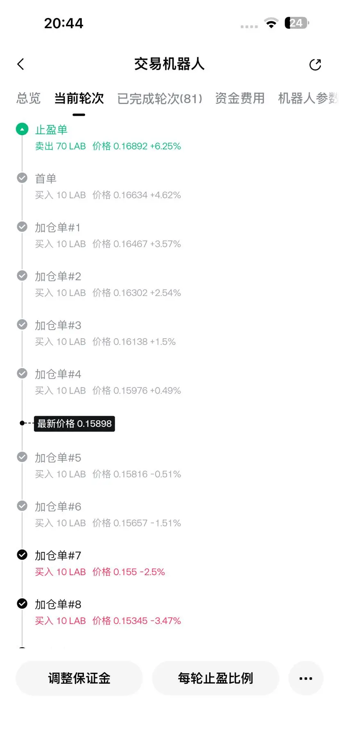This screenshot has width=339, height=735.
Task: Tap the check icon beside 首单
Action: pos(22,178)
